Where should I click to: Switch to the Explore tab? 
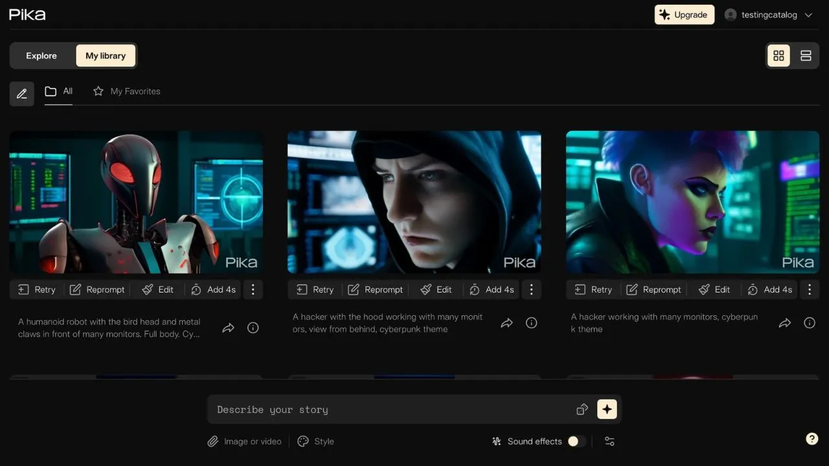[x=41, y=56]
